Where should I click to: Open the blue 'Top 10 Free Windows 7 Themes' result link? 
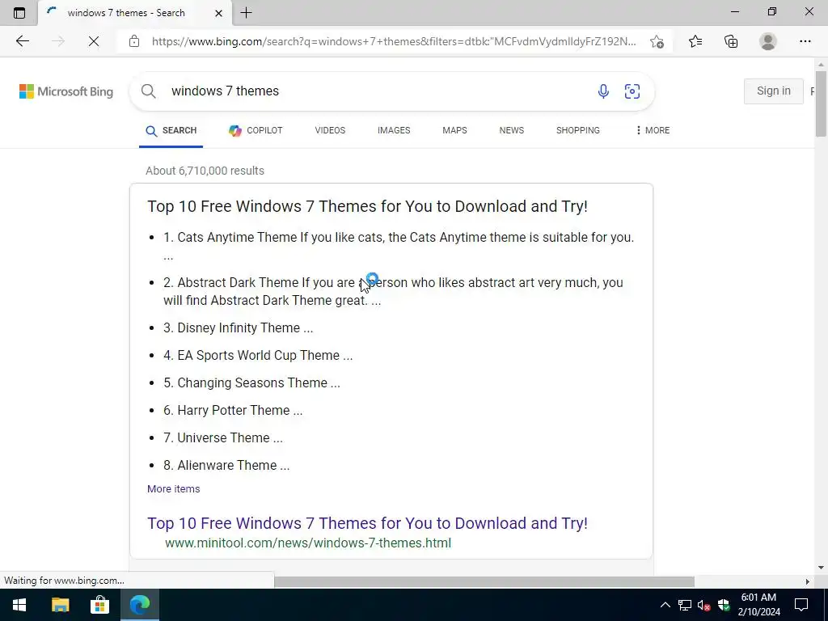pyautogui.click(x=367, y=523)
